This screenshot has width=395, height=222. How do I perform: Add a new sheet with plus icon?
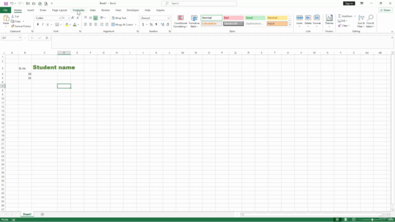pyautogui.click(x=43, y=215)
